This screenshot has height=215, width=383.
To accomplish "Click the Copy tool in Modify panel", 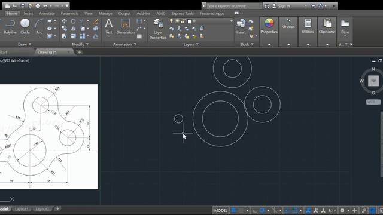I will (x=64, y=29).
